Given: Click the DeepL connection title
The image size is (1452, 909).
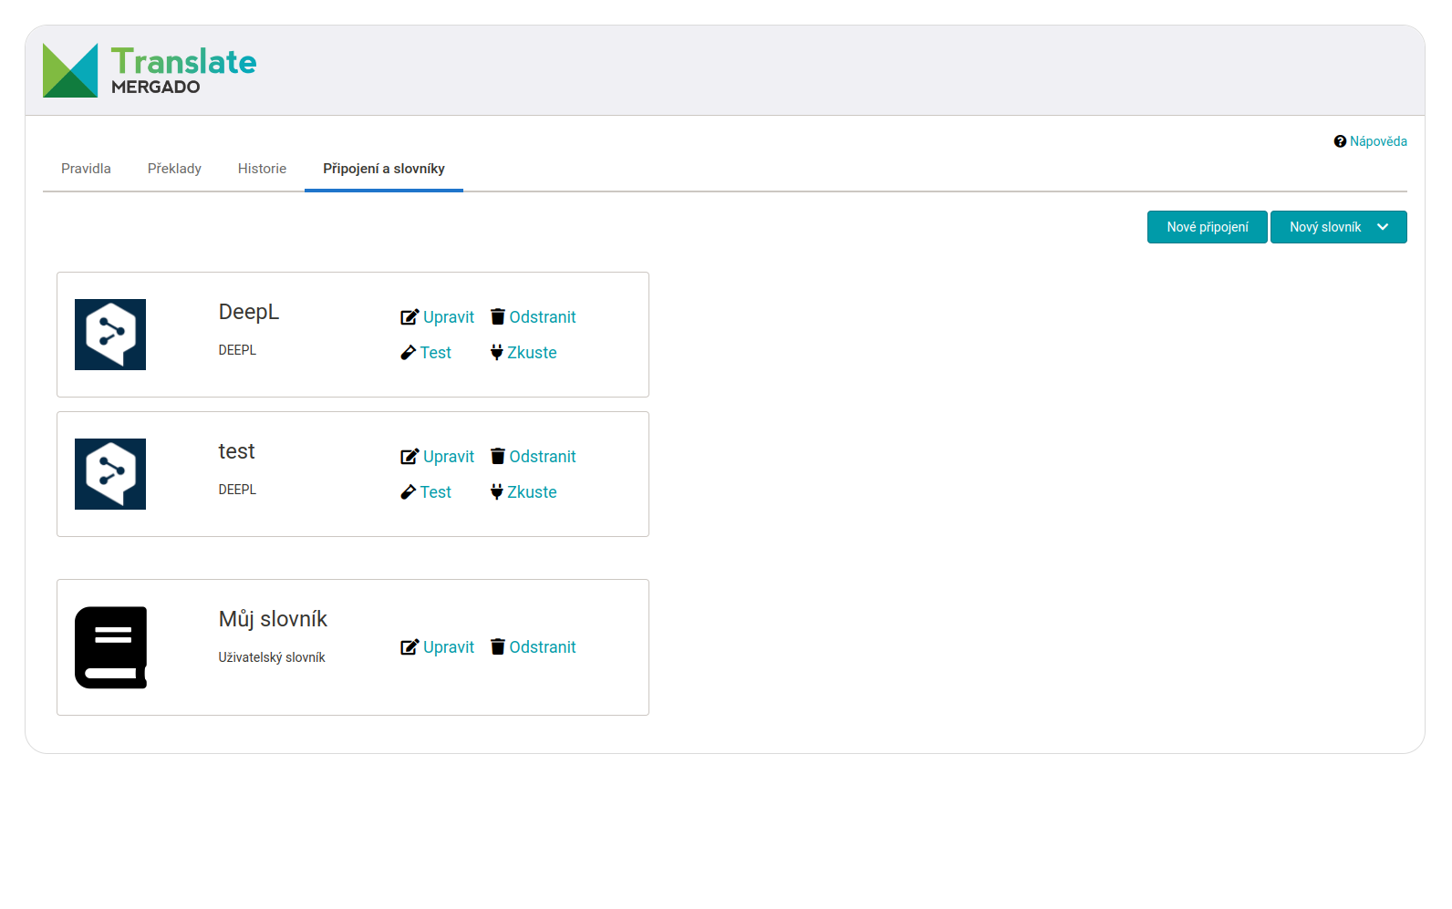Looking at the screenshot, I should [x=249, y=312].
